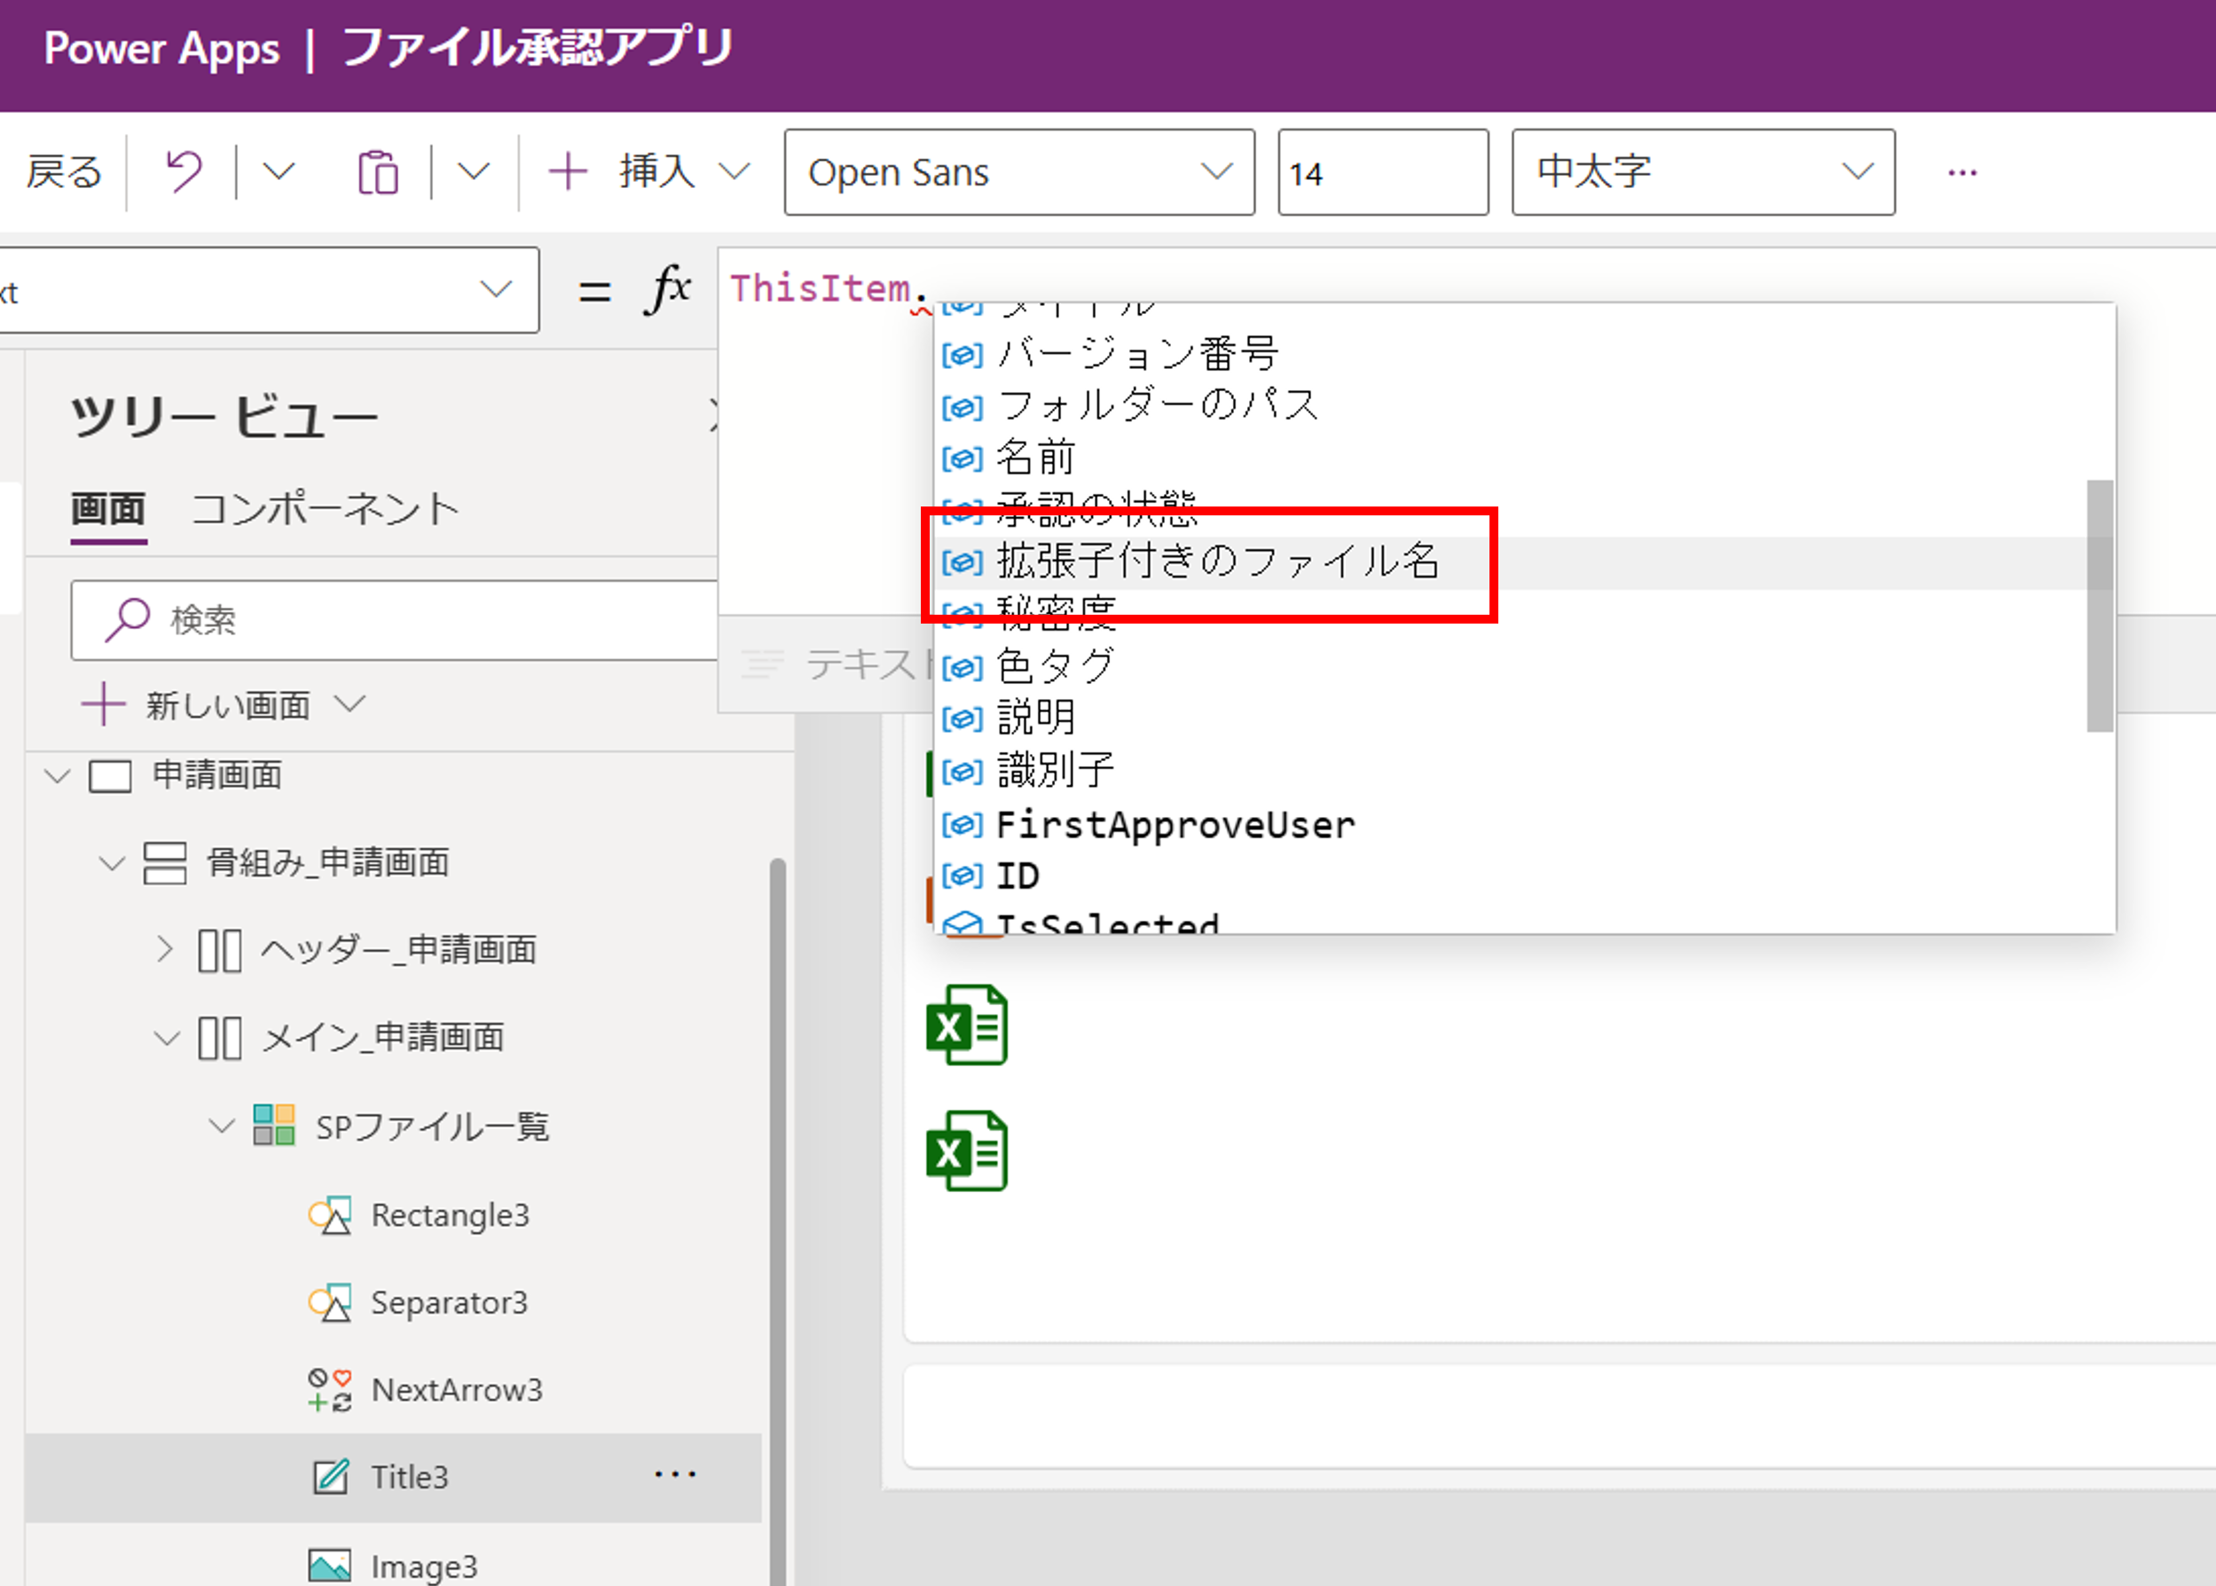Select Rectangle3 in the tree view
This screenshot has height=1586, width=2216.
pos(451,1215)
